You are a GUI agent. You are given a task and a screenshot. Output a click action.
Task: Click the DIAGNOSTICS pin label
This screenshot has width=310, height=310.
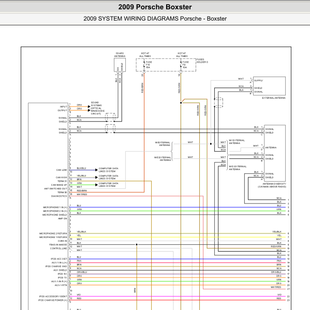click(59, 196)
